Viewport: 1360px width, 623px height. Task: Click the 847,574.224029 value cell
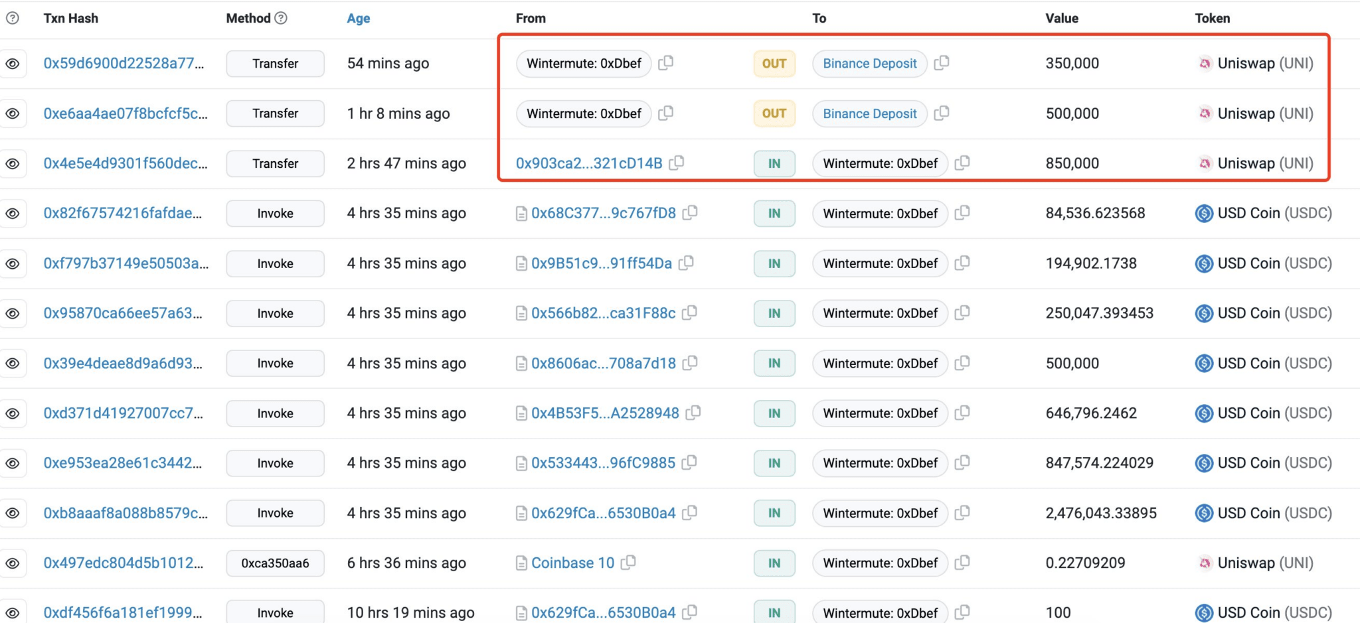(x=1100, y=463)
